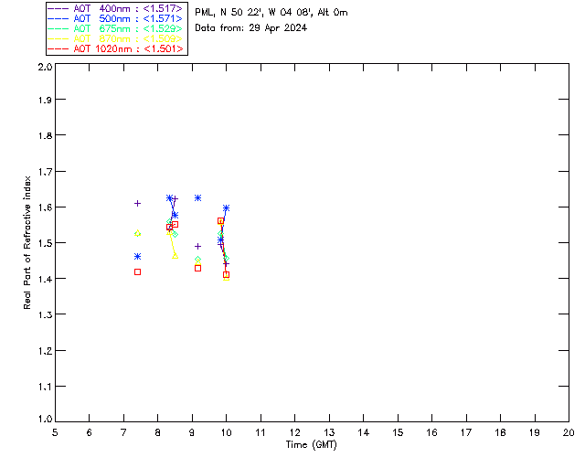Click the x-axis tick label 17
This screenshot has height=468, width=585.
(x=466, y=432)
